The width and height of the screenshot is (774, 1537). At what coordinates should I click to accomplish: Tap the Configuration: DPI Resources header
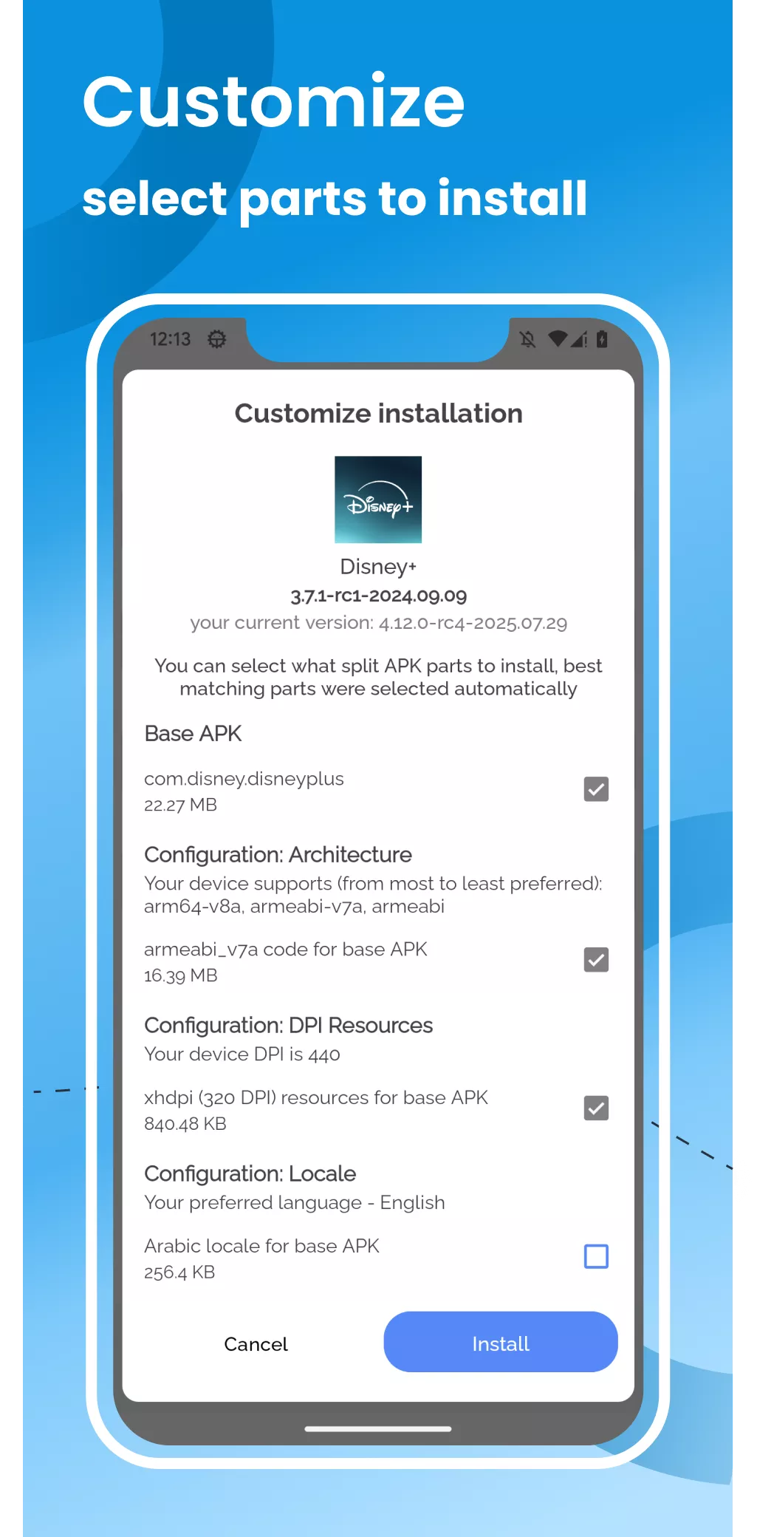(288, 1025)
